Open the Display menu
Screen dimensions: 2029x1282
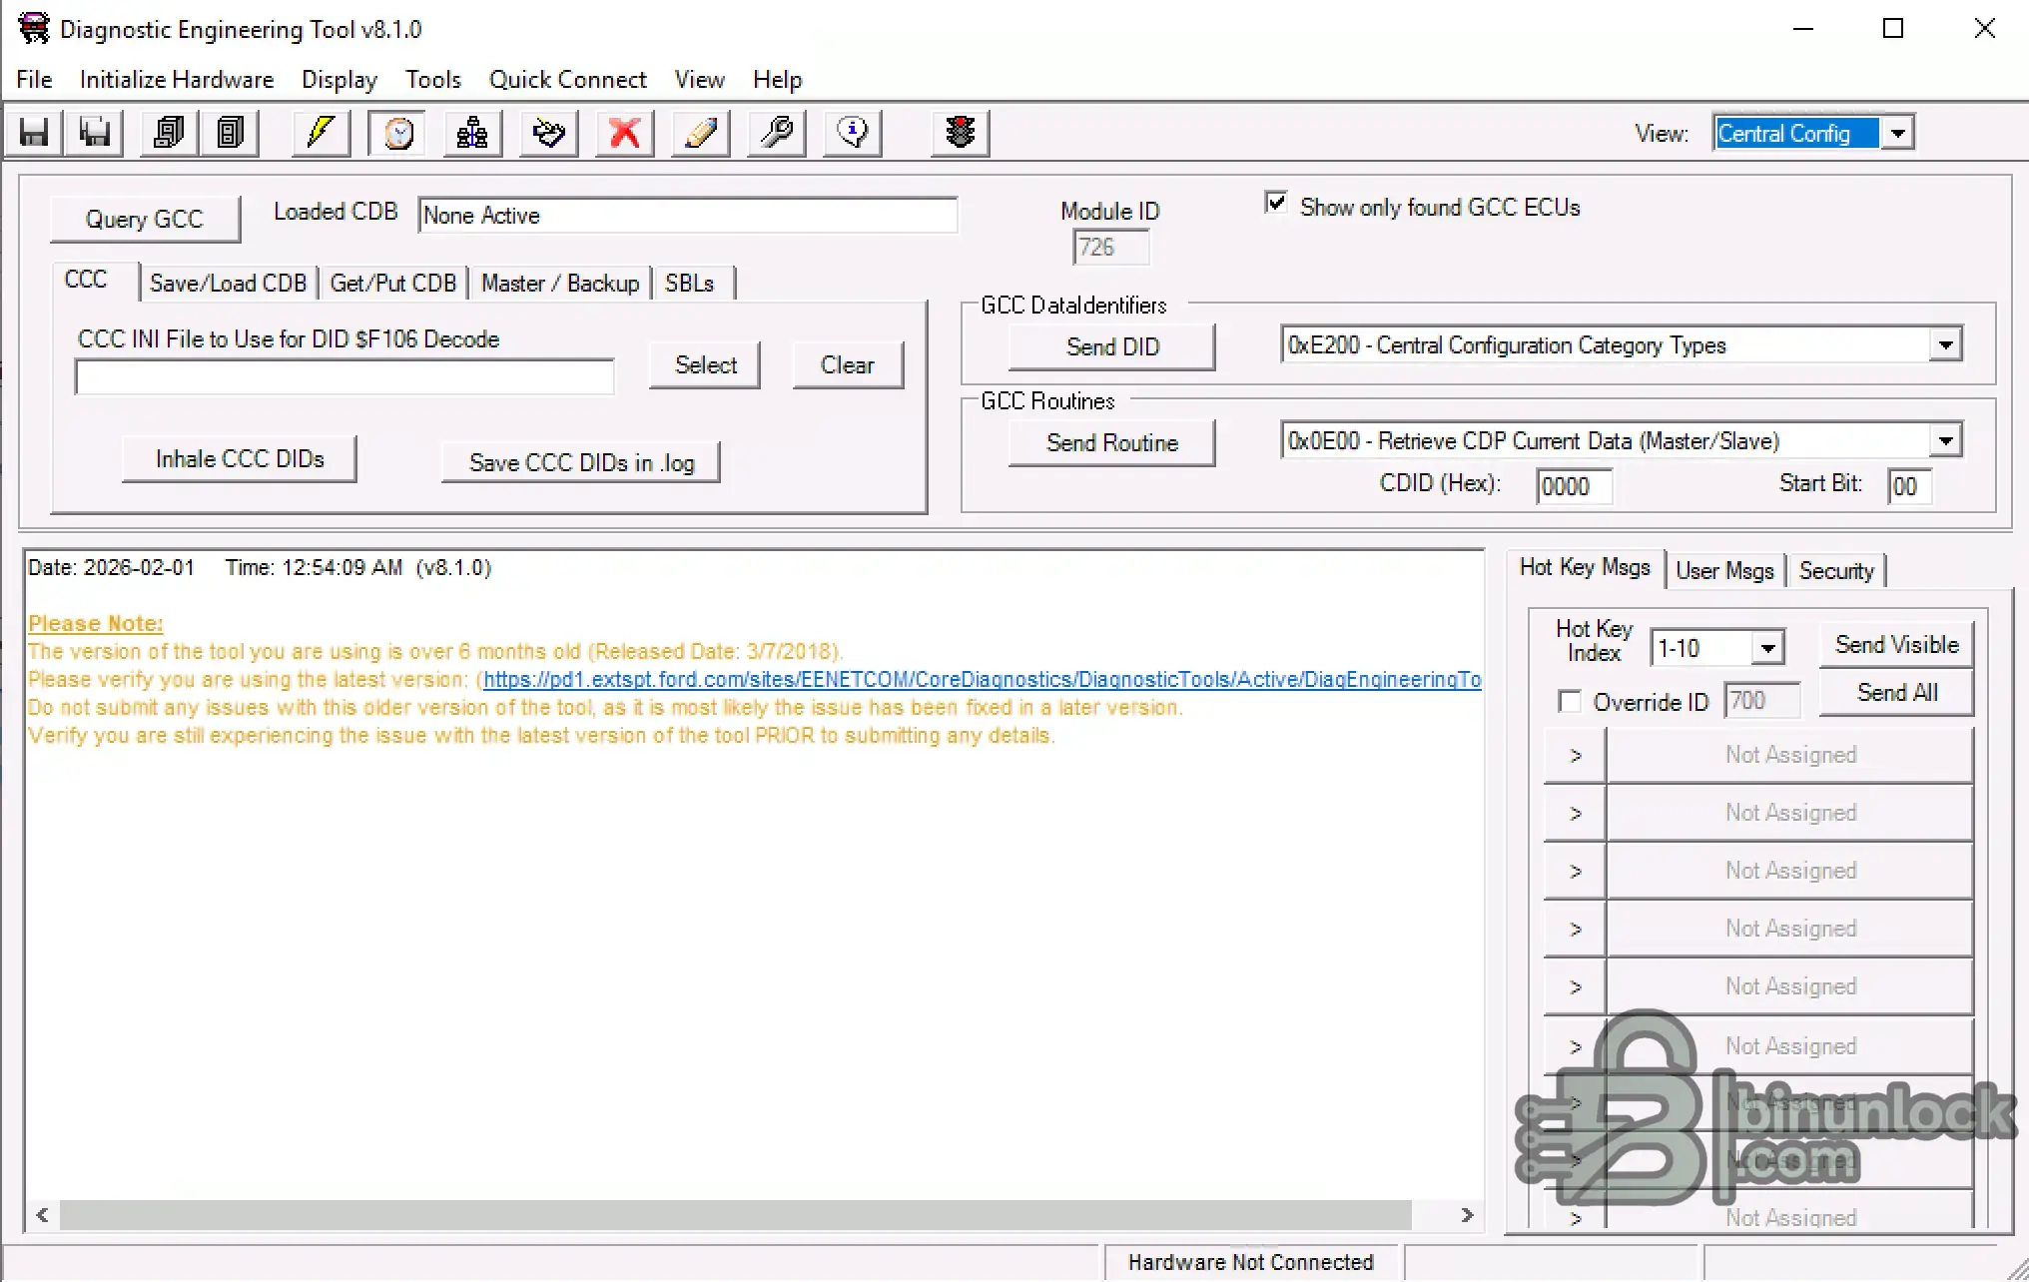click(339, 80)
